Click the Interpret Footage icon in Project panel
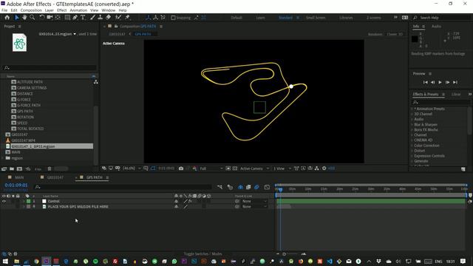 click(4, 169)
